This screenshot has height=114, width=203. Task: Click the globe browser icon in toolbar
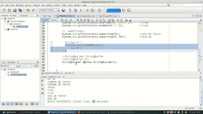(63, 10)
